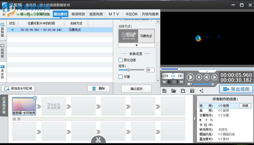Screen dimensions: 254x145
Task: Open a project with the folder icon
Action: [174, 91]
